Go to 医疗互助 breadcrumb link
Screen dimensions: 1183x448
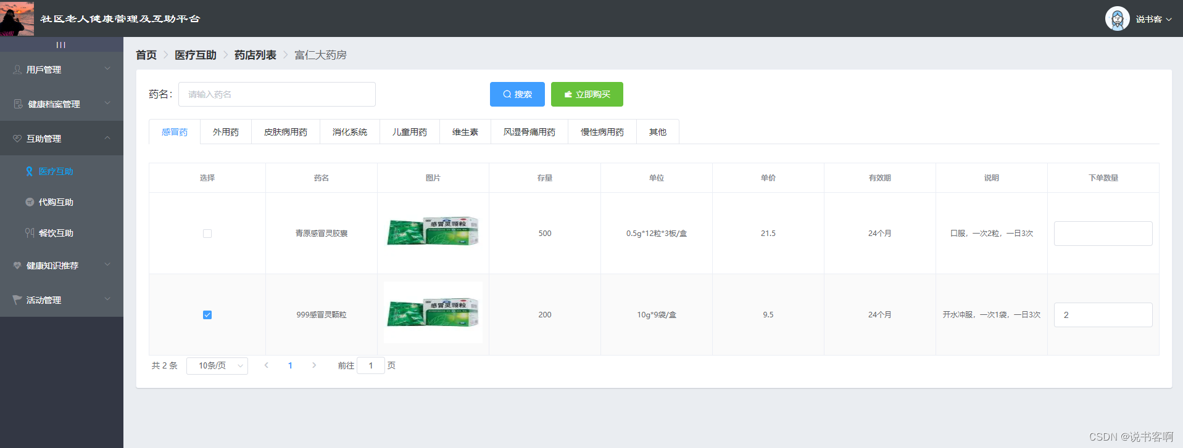pyautogui.click(x=196, y=55)
